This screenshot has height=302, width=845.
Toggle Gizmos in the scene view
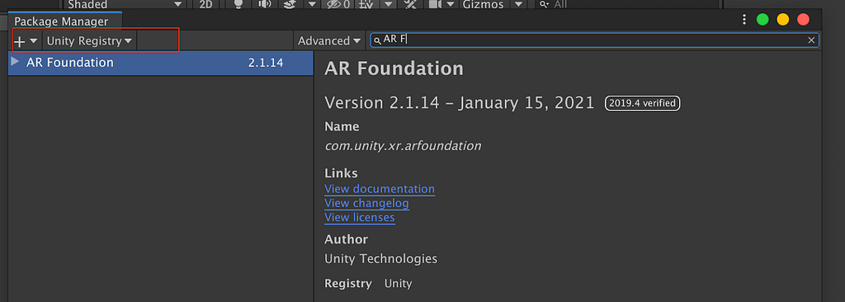[x=483, y=4]
